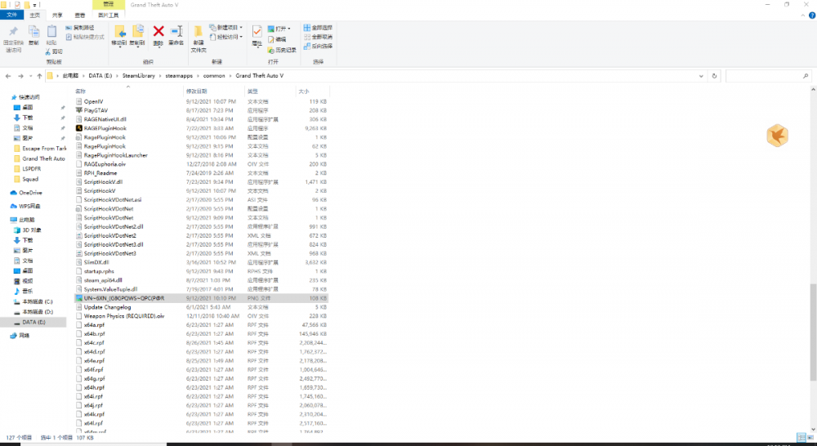
Task: Open the Move to (移动到) menu
Action: (x=119, y=35)
